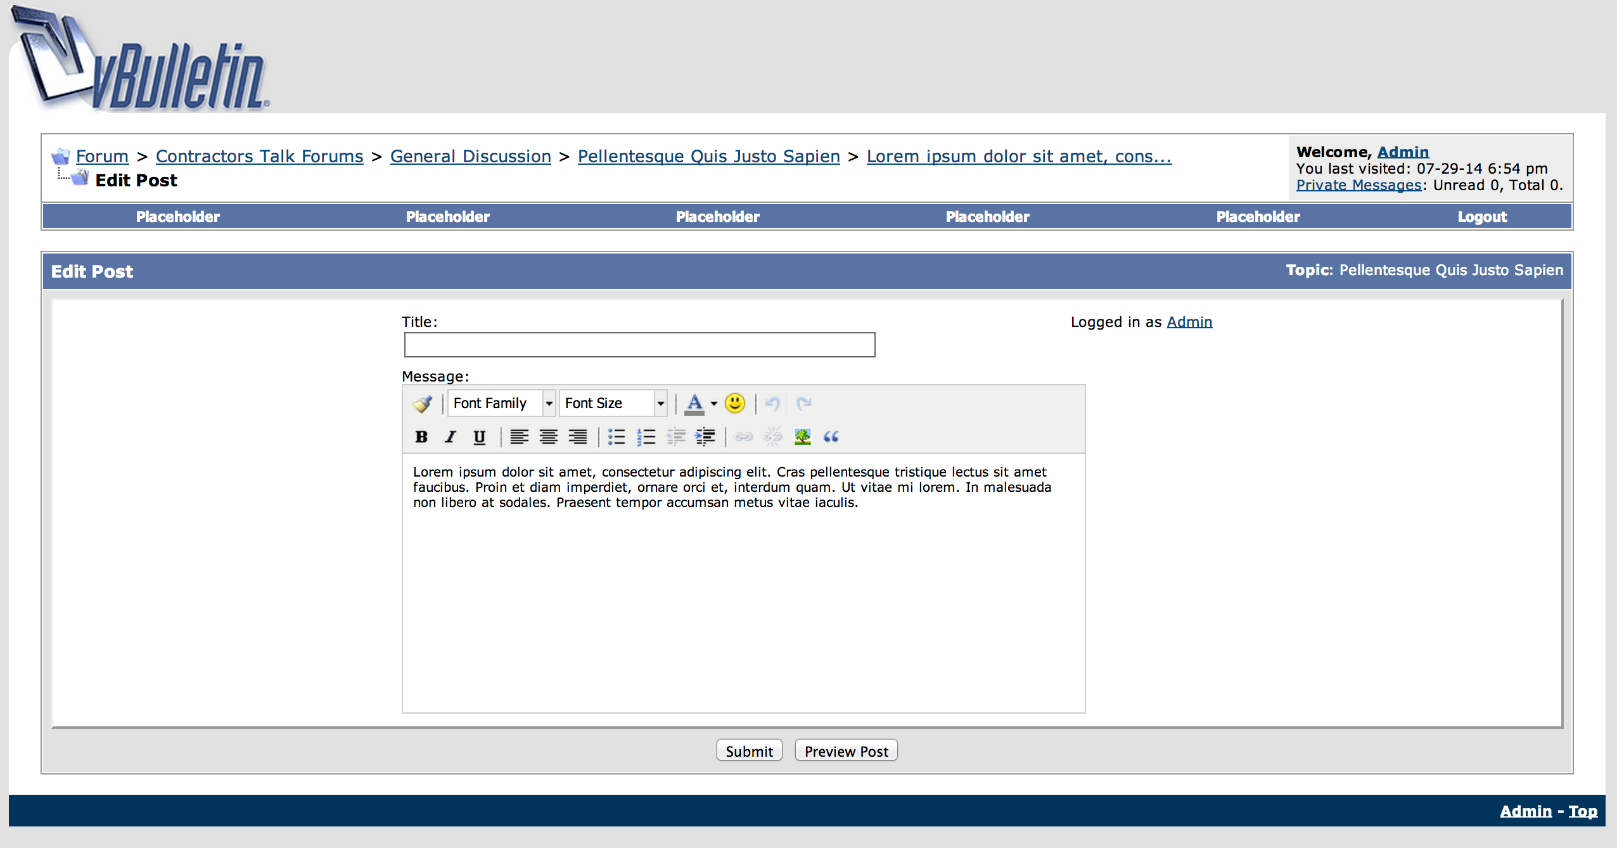Open the smiley emoticon picker
This screenshot has width=1617, height=848.
click(734, 403)
